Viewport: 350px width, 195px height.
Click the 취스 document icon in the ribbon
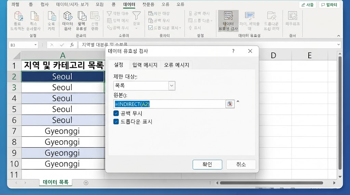pyautogui.click(x=34, y=16)
